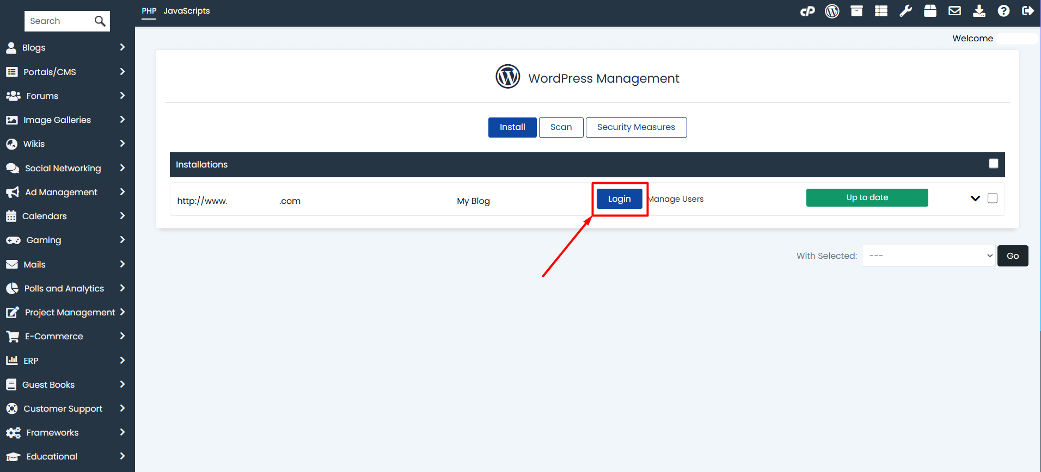Click the Social Networking chat bubbles icon
The width and height of the screenshot is (1041, 472).
[x=13, y=168]
